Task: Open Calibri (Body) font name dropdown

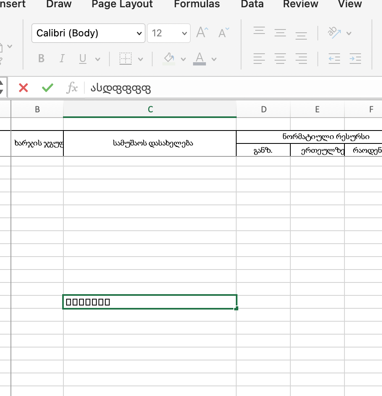Action: tap(88, 33)
